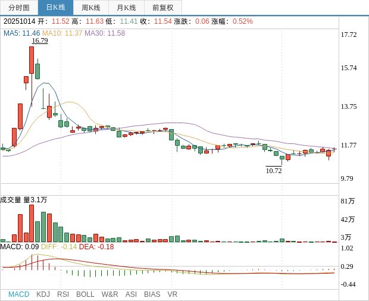
Task: Open the 周K线 tab
Action: pos(91,8)
